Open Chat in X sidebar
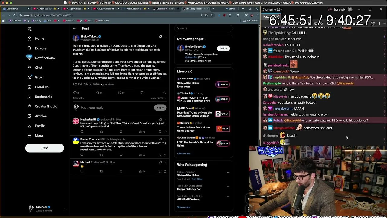The width and height of the screenshot is (387, 218). coord(35,68)
